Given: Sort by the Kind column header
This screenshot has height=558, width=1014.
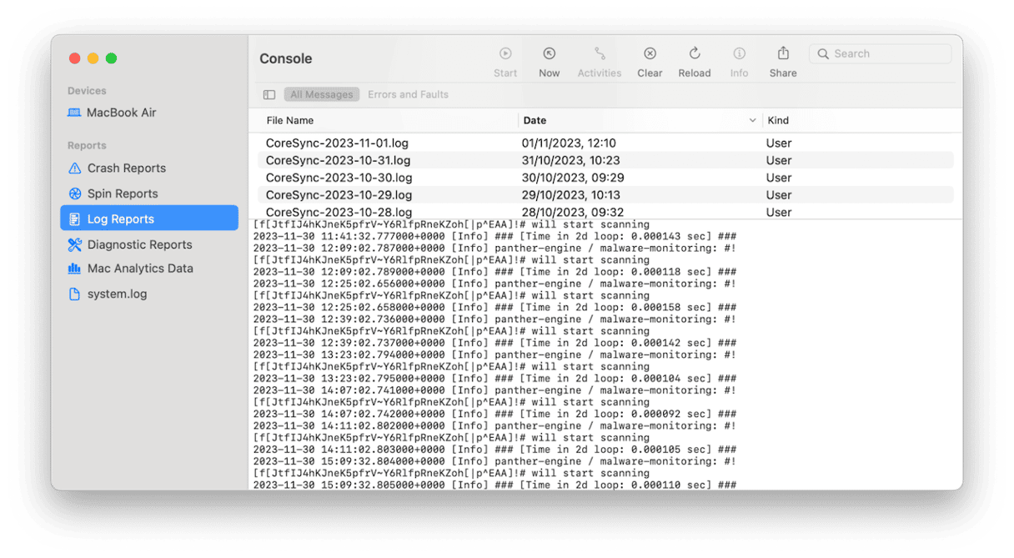Looking at the screenshot, I should tap(778, 121).
